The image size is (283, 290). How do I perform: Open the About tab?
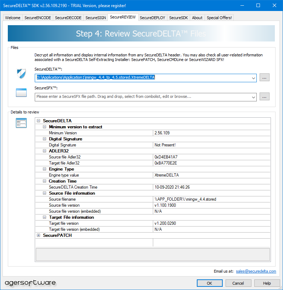click(x=197, y=18)
